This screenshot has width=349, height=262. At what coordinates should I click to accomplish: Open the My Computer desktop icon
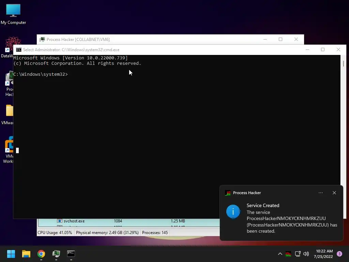click(13, 14)
